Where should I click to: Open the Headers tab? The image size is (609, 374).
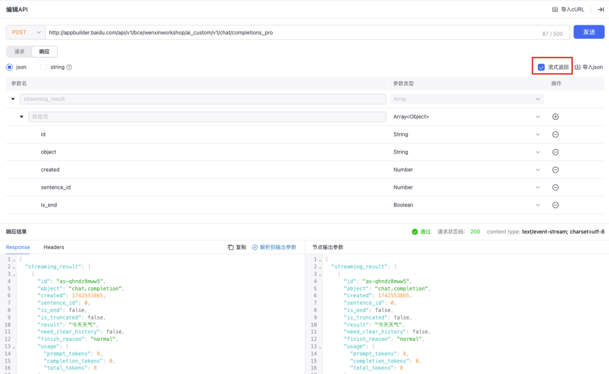click(53, 247)
